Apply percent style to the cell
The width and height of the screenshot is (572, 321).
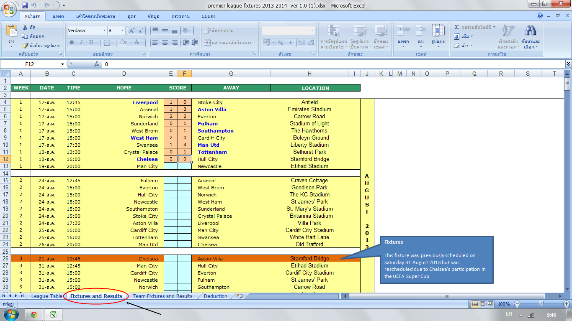(x=281, y=43)
